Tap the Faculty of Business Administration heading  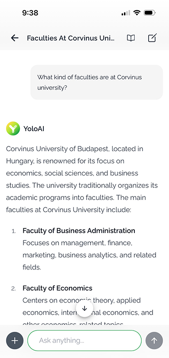click(79, 230)
